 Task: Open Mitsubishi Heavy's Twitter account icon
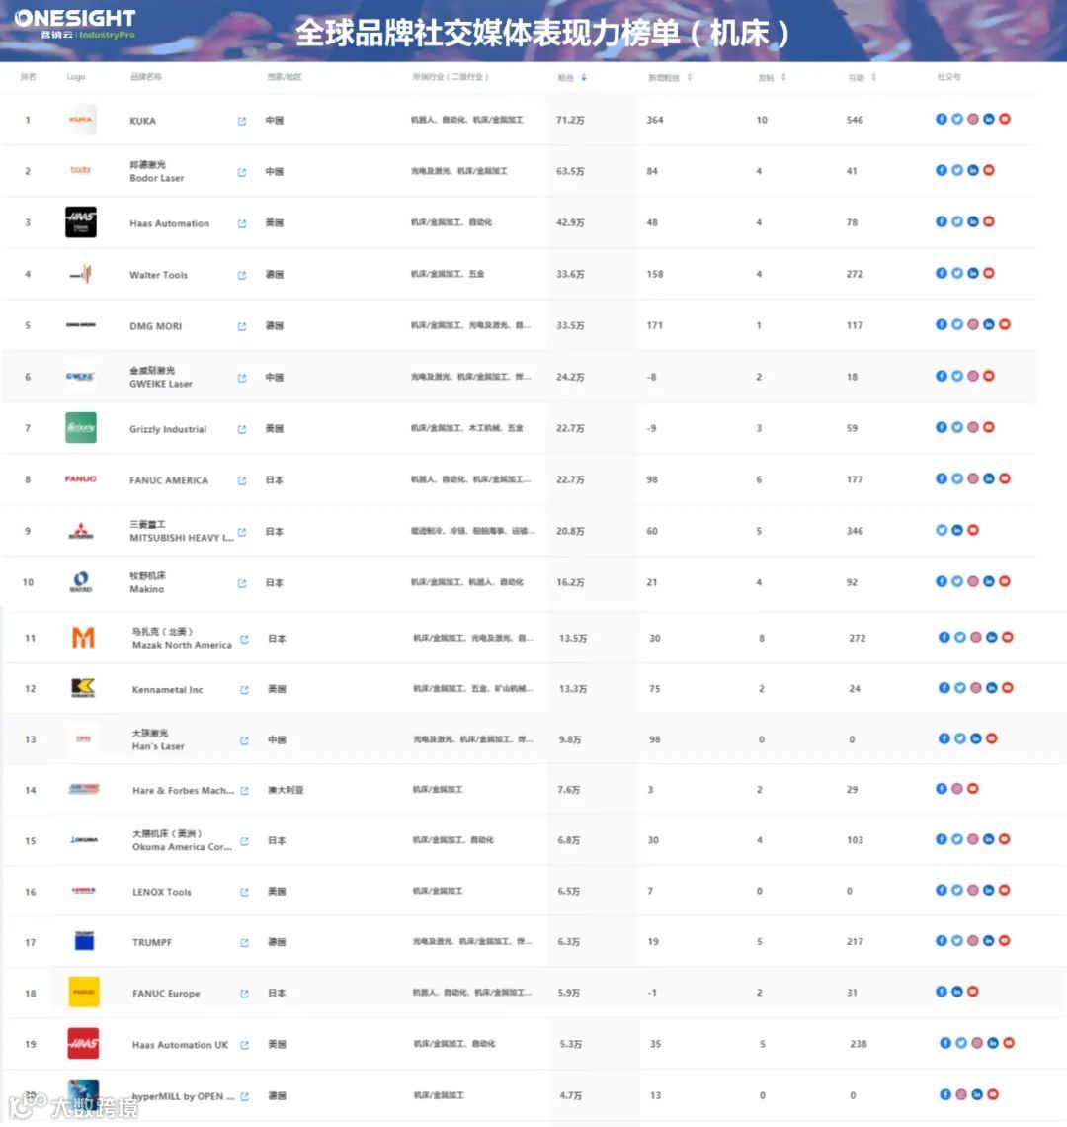point(942,530)
